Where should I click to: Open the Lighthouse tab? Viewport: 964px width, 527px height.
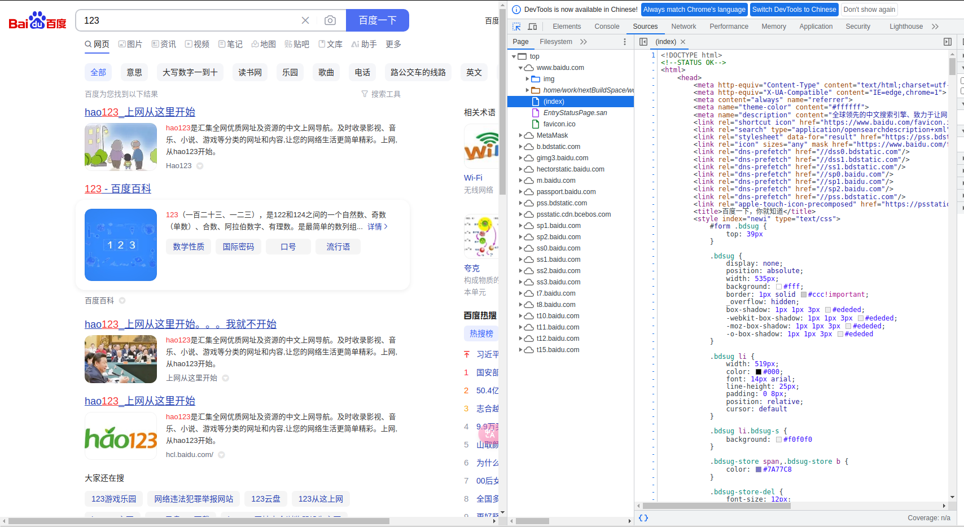906,27
